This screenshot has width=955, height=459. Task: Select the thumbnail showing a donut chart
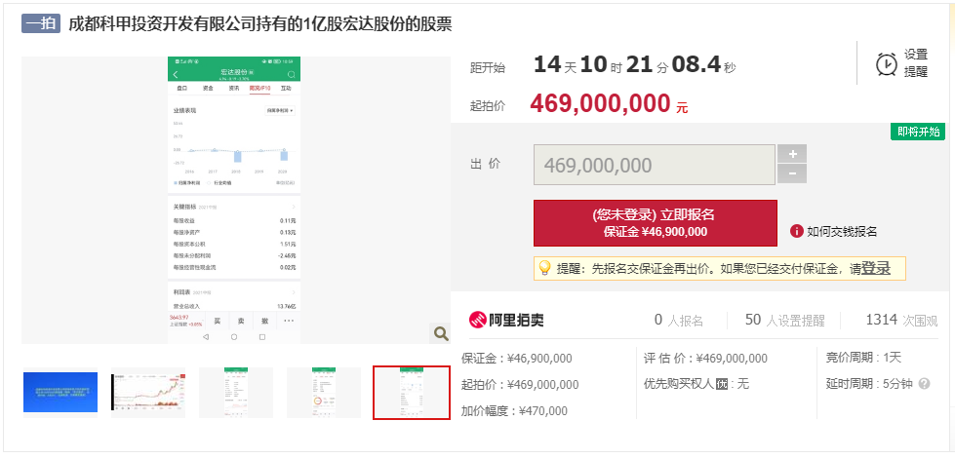(x=324, y=393)
